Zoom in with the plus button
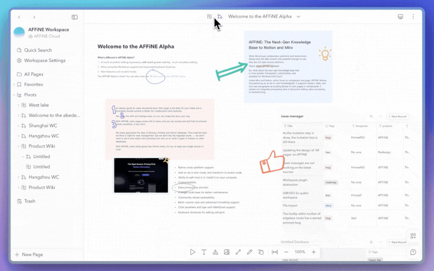 point(314,252)
